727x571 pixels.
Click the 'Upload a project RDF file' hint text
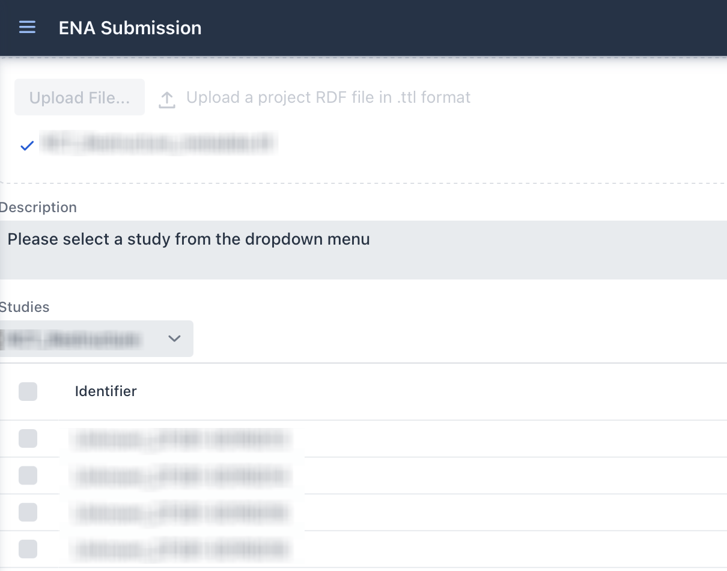pos(329,97)
